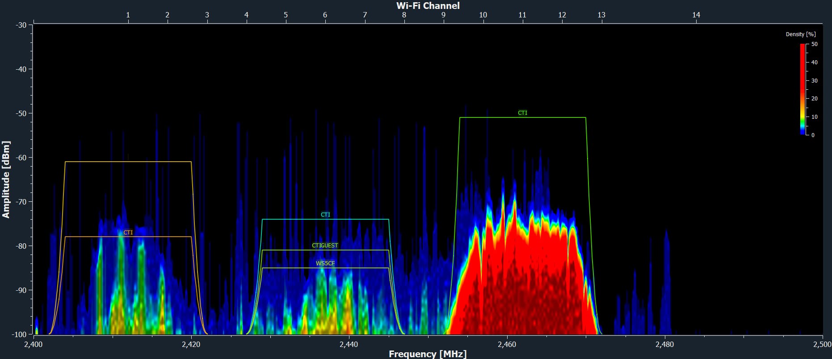Click the 50 value on density legend
832x359 pixels.
pos(815,44)
